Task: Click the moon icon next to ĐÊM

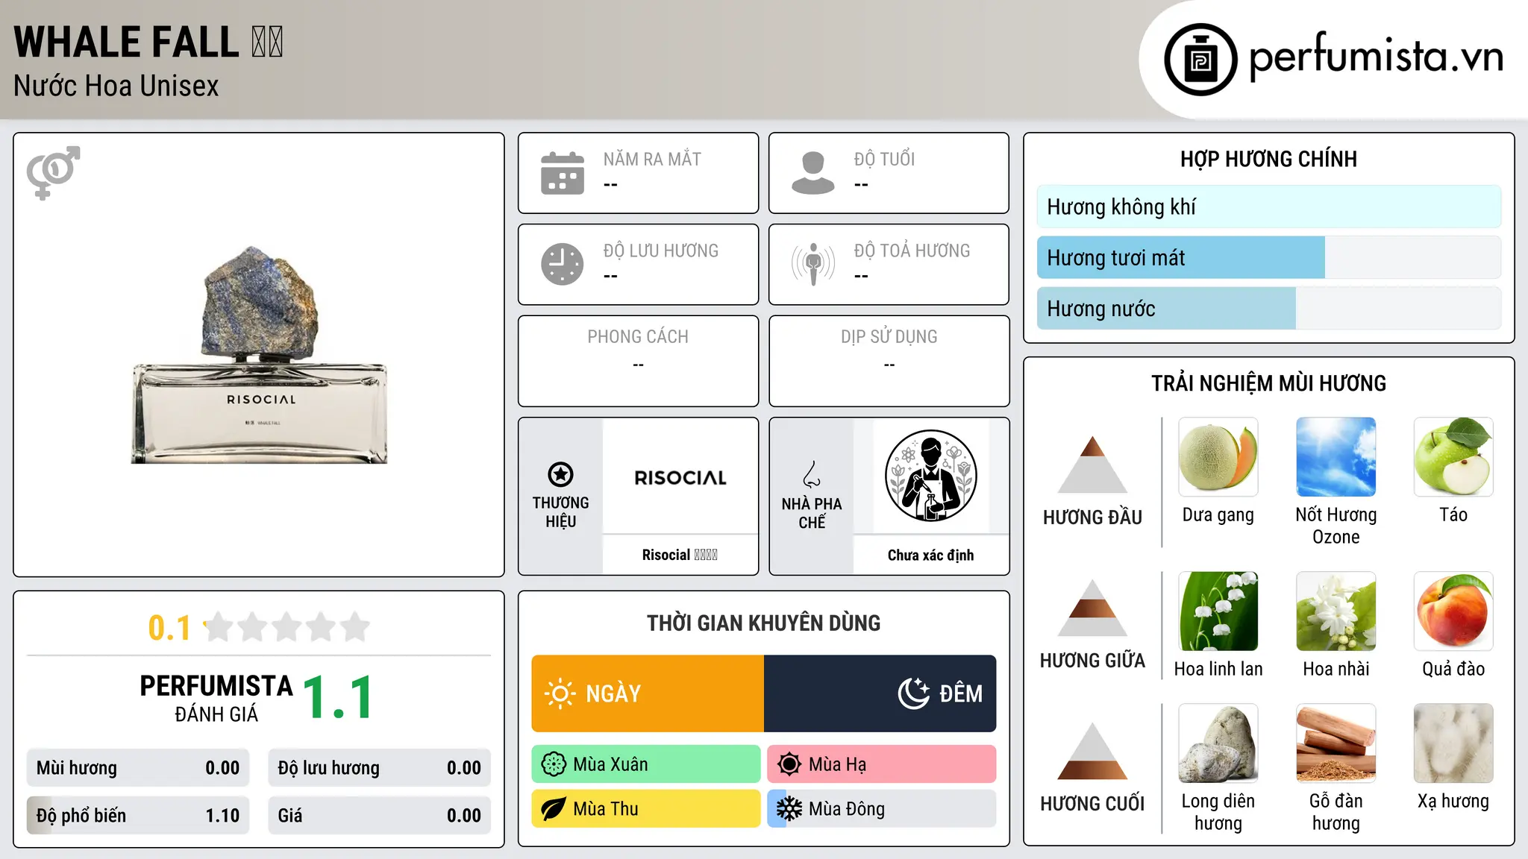Action: (914, 693)
